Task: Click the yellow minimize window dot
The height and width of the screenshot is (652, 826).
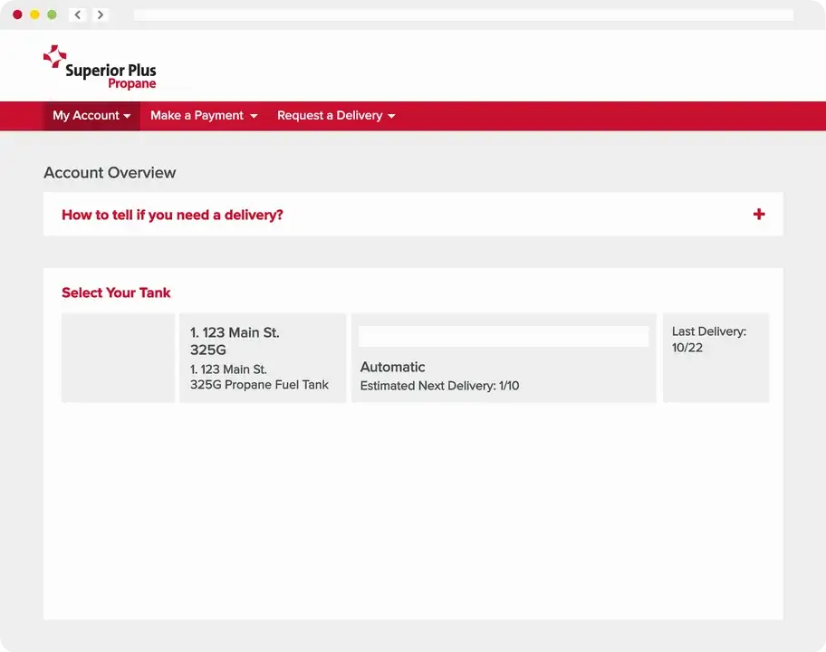Action: point(34,14)
